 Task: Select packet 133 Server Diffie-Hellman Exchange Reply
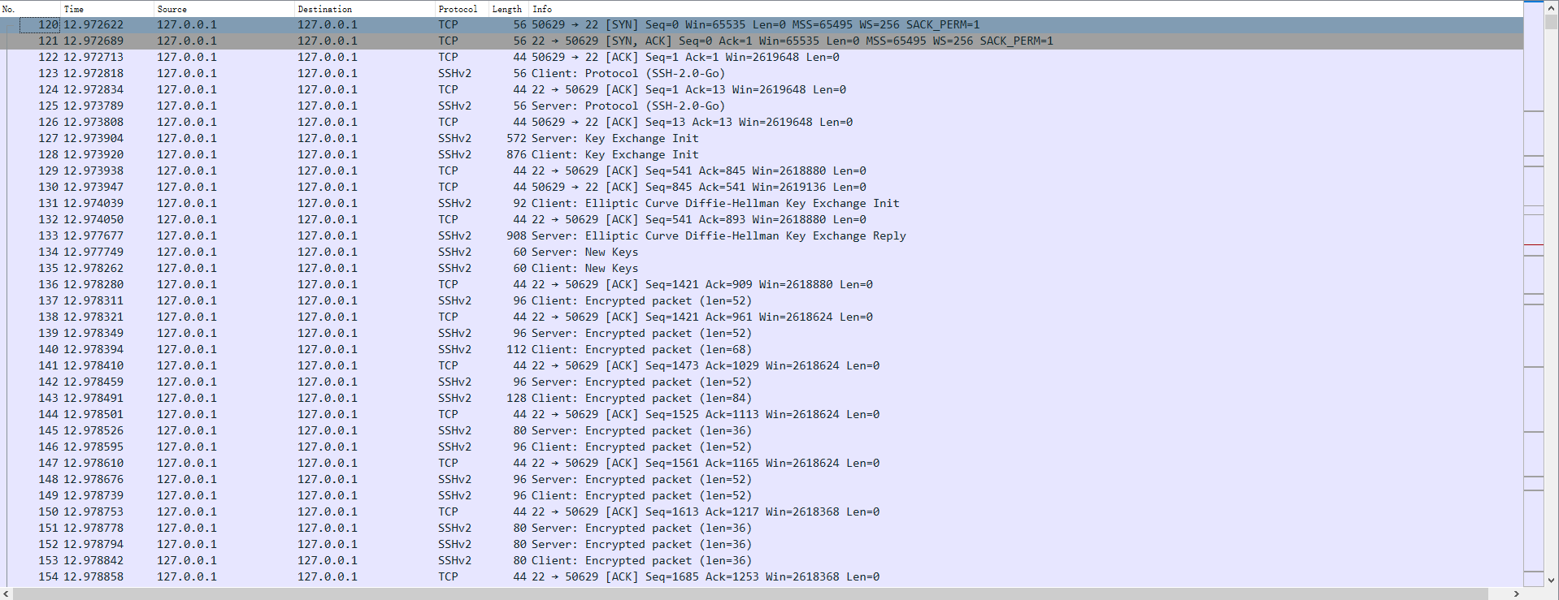pos(569,236)
